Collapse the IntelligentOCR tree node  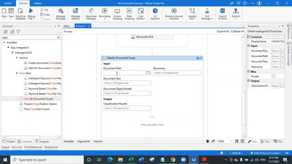tap(12, 53)
